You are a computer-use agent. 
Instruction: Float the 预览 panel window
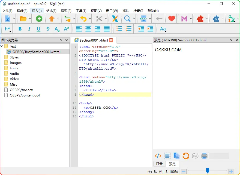(231, 40)
